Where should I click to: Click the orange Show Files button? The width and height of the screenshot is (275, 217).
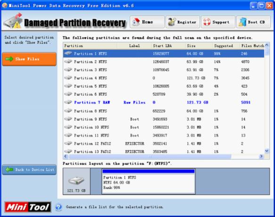[x=29, y=59]
